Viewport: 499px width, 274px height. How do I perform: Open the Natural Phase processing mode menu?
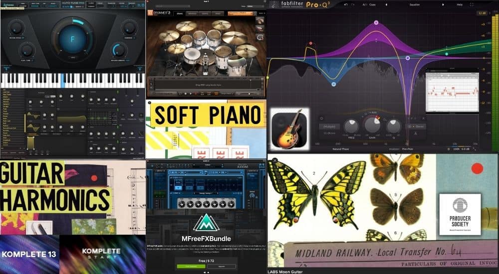[341, 149]
